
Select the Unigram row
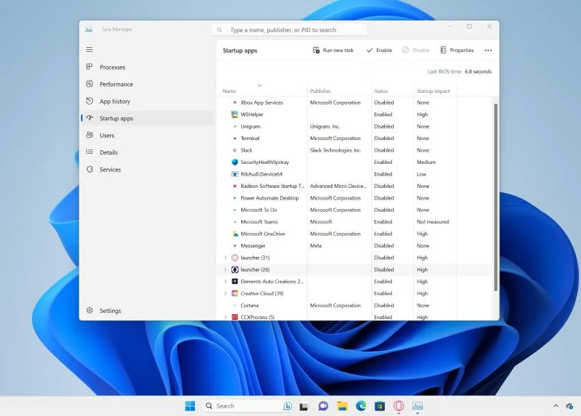(355, 126)
